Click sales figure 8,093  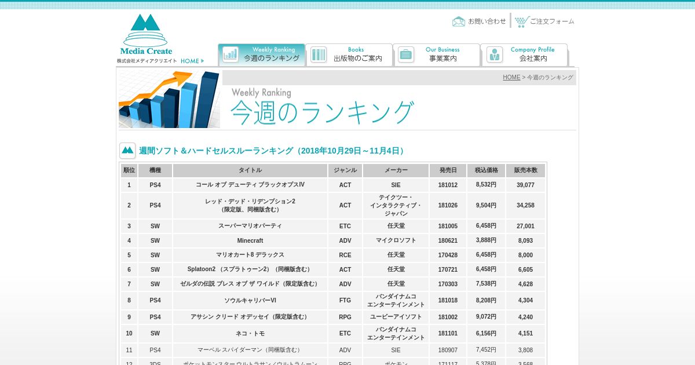tap(526, 240)
